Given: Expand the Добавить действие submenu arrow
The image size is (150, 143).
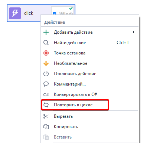Looking at the screenshot, I should pos(134,32).
